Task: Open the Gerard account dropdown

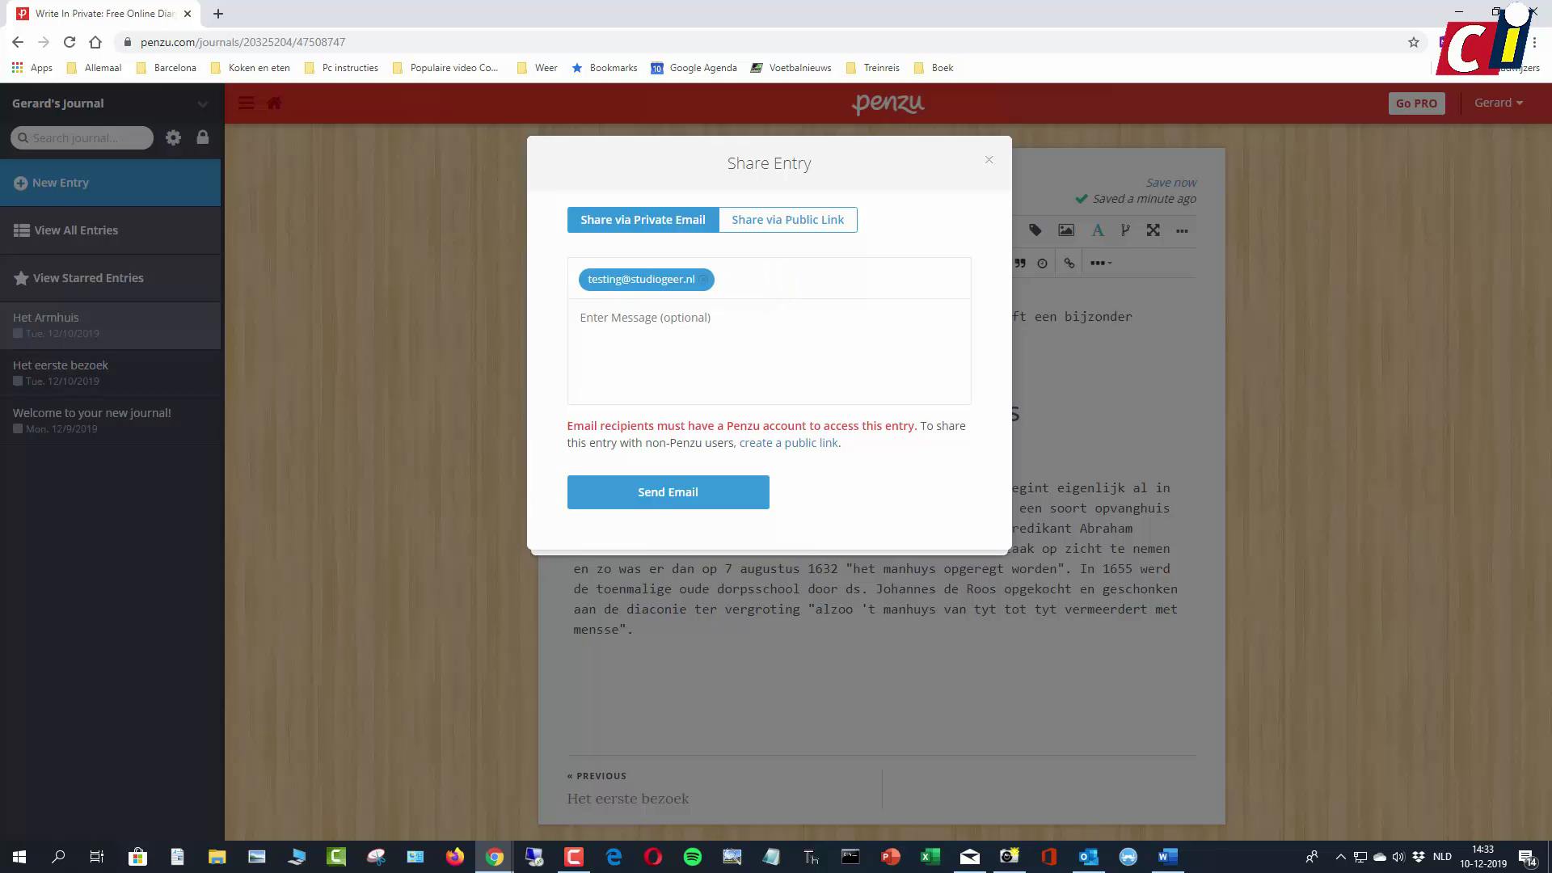Action: click(x=1498, y=103)
